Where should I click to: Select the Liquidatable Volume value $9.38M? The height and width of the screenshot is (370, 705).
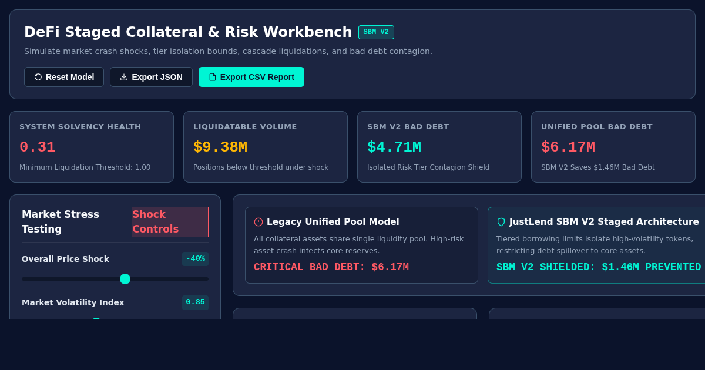(220, 147)
